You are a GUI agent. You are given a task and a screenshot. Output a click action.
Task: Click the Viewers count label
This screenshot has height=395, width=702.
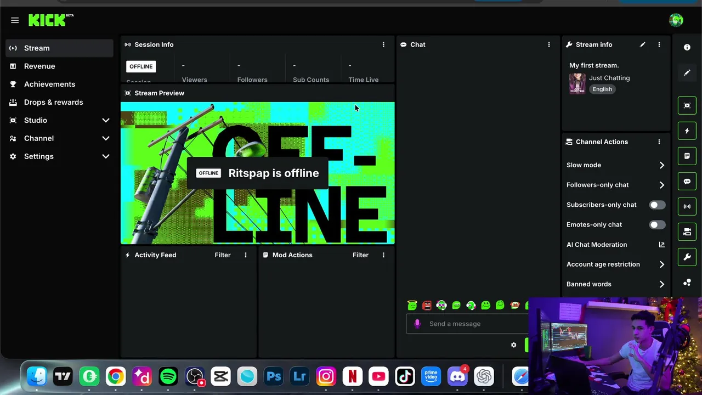tap(195, 80)
